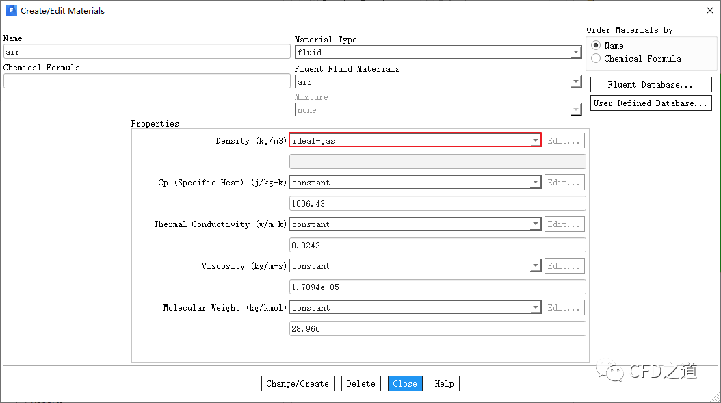Click the Chemical Formula text field
721x403 pixels.
(x=147, y=81)
